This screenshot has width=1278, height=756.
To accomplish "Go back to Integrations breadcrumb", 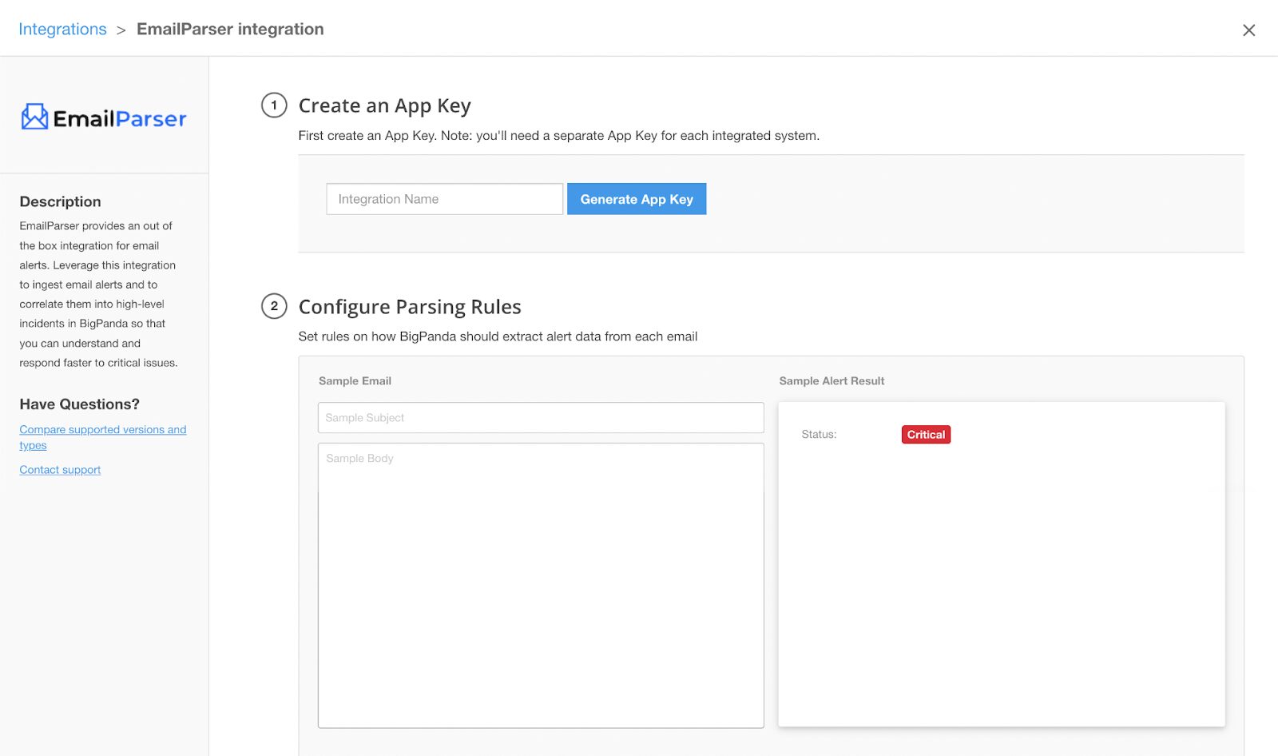I will (62, 29).
